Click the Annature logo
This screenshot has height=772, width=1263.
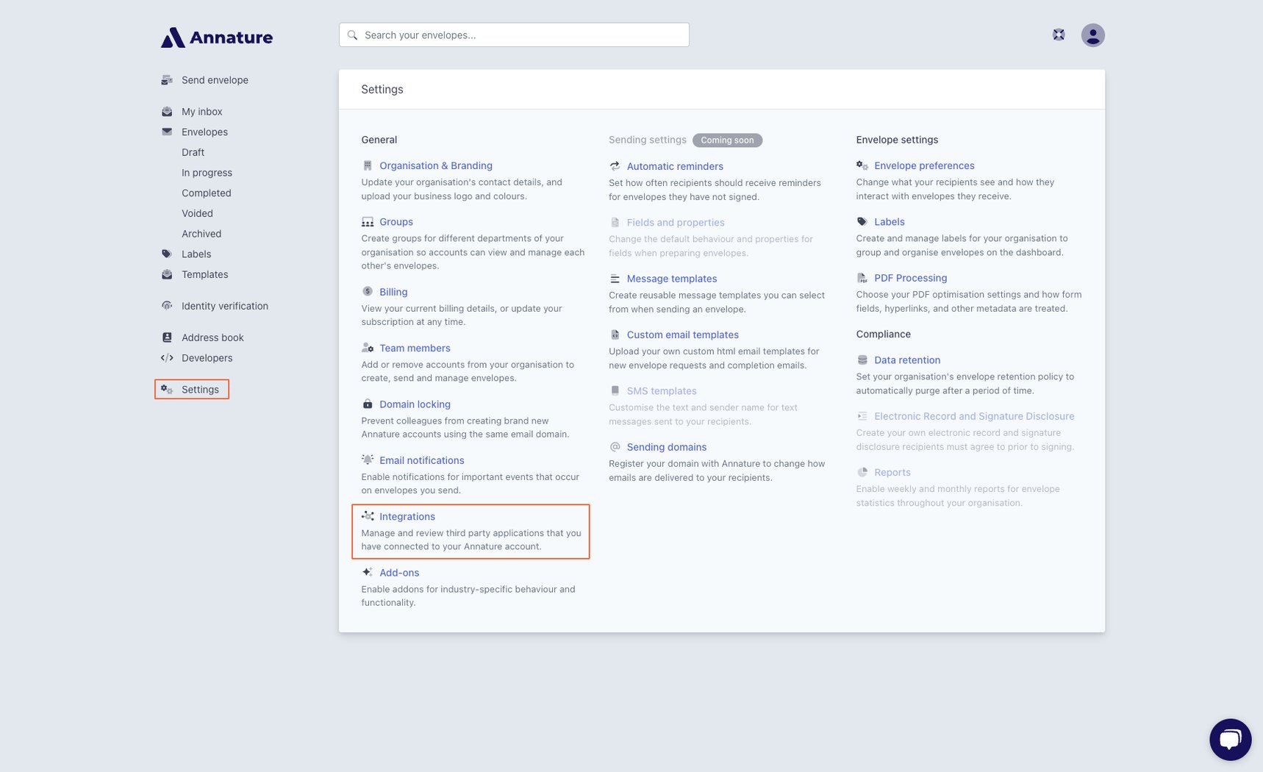coord(216,37)
